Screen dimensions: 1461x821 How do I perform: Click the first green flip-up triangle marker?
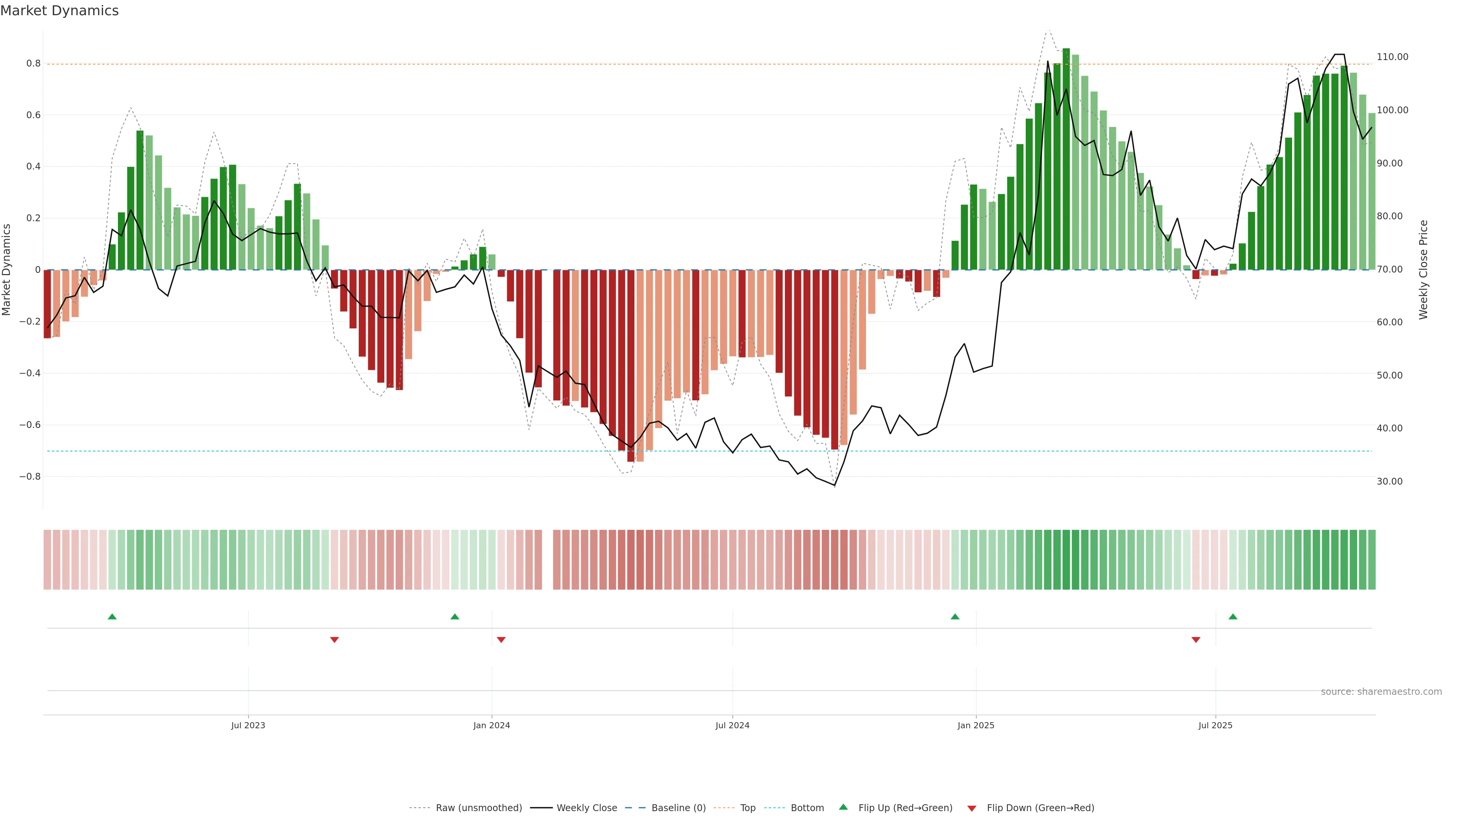(x=112, y=617)
